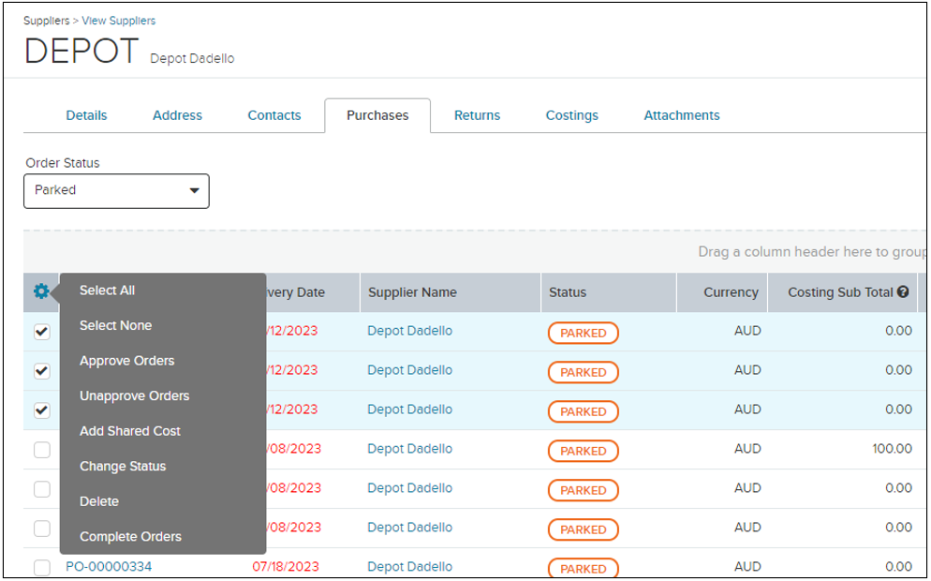Open Depot Dadello link in PO-00000334 row
Image resolution: width=931 pixels, height=581 pixels.
(409, 567)
